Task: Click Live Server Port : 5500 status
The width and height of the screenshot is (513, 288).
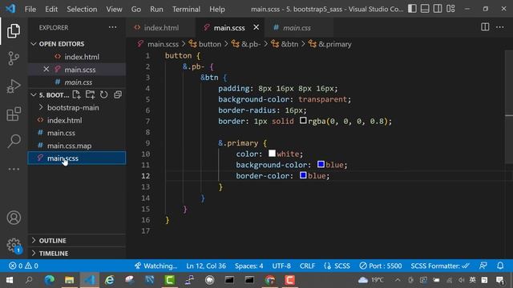Action: click(x=381, y=266)
